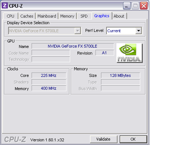
Task: Click the Code Name label
Action: [x=19, y=53]
